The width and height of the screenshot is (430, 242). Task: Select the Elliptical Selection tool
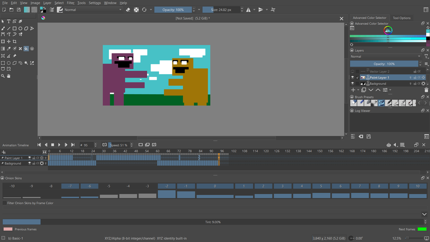pyautogui.click(x=9, y=63)
